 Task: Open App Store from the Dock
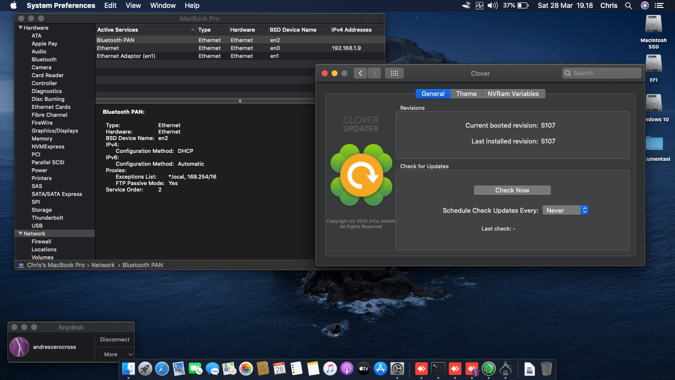[380, 369]
